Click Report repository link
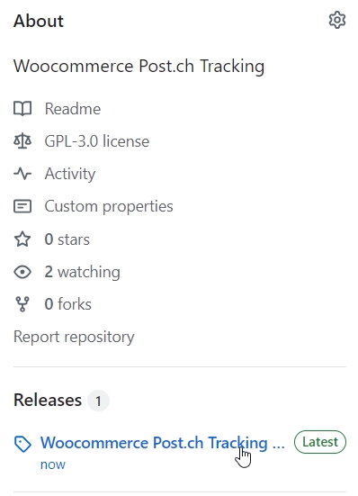The width and height of the screenshot is (358, 496). coord(74,337)
